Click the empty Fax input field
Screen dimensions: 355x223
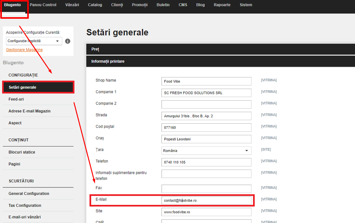click(206, 189)
